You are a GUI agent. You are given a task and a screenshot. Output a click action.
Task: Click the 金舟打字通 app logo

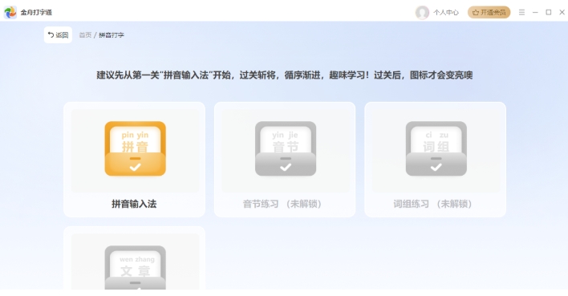coord(10,12)
